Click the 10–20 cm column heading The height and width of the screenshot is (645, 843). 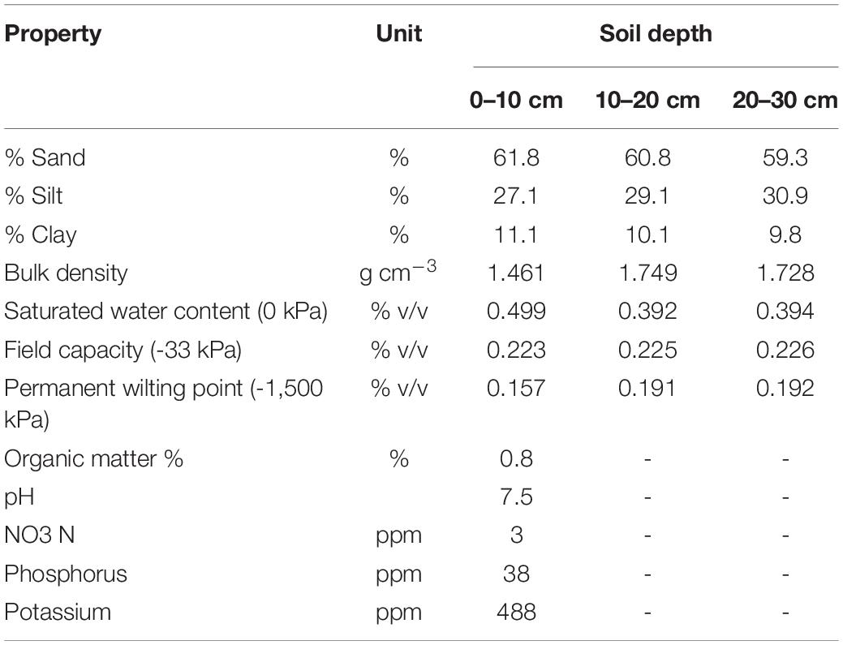point(647,100)
